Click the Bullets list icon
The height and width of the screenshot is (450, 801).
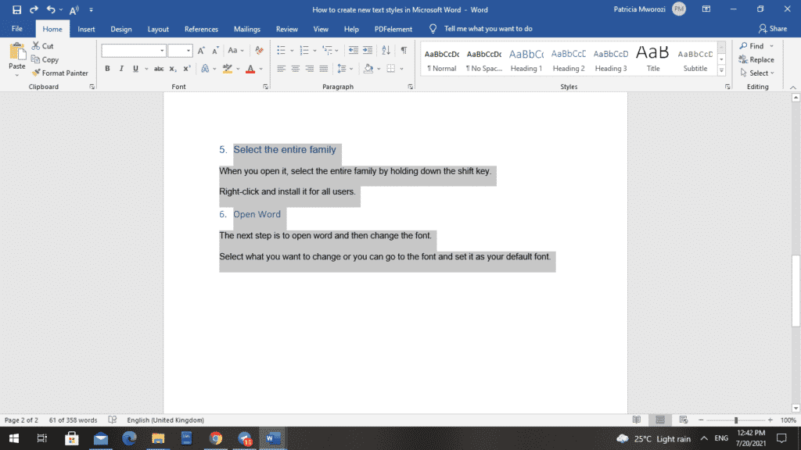281,50
